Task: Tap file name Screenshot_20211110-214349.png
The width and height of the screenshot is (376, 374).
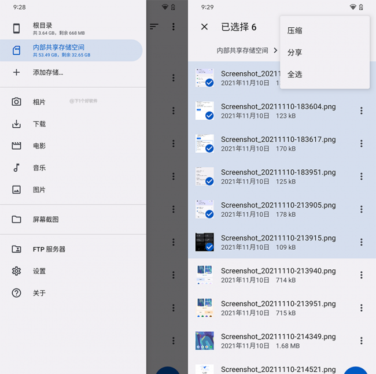Action: [278, 336]
